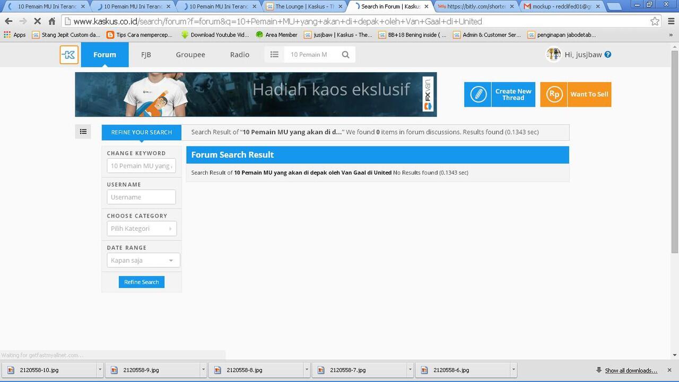Open the 2120558-7.jpg download options arrow
The width and height of the screenshot is (679, 382).
pos(410,370)
